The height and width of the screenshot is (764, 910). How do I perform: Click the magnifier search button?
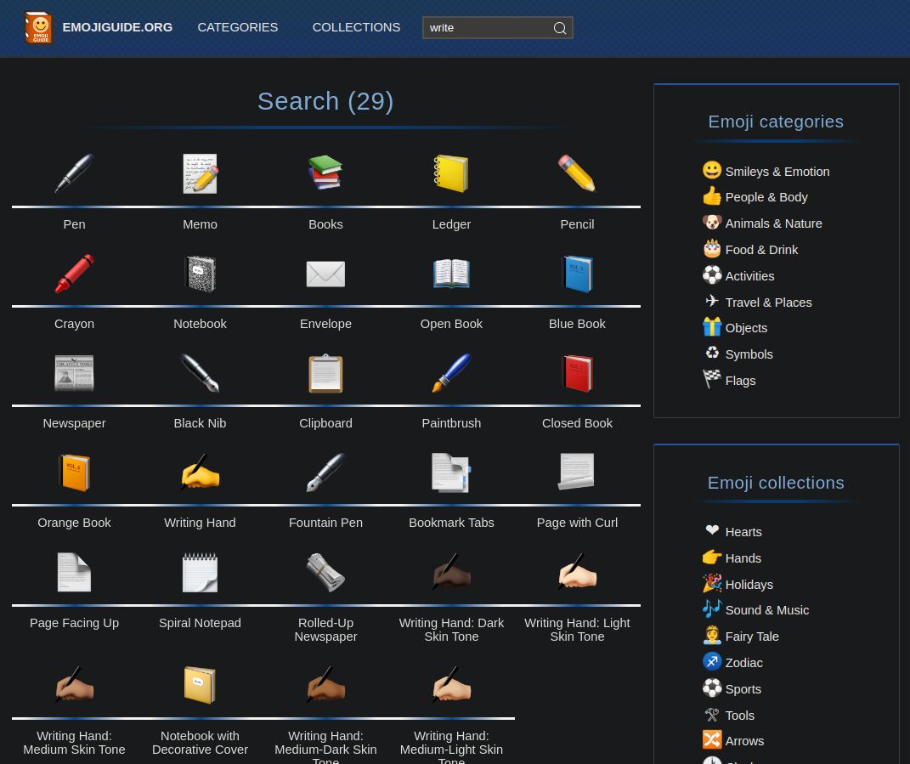(x=560, y=28)
